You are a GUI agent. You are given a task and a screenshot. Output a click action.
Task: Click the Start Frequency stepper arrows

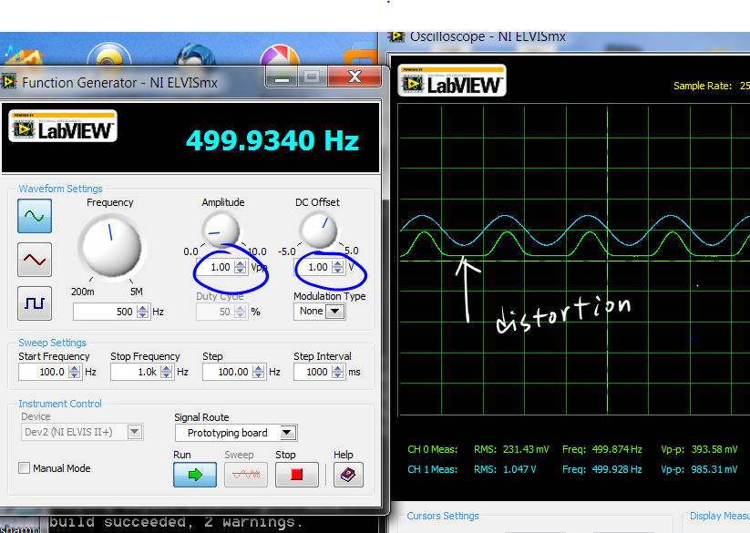pyautogui.click(x=74, y=372)
